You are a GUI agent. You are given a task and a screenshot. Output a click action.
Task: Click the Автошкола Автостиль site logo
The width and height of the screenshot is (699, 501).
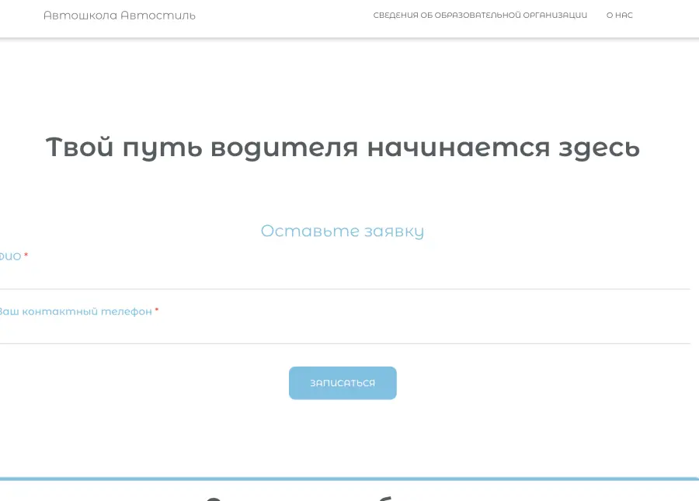pyautogui.click(x=119, y=16)
